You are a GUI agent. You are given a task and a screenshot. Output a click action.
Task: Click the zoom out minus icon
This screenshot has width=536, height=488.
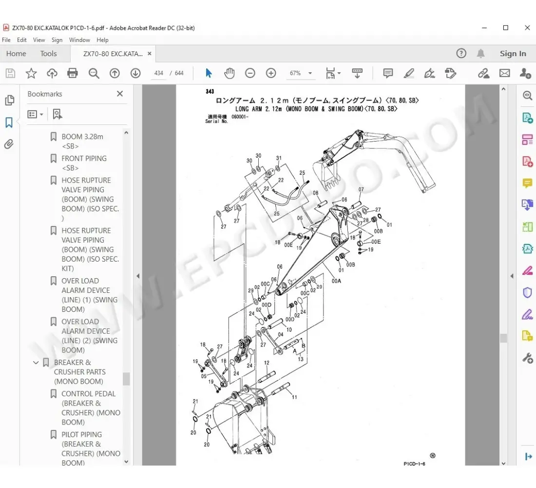(250, 73)
